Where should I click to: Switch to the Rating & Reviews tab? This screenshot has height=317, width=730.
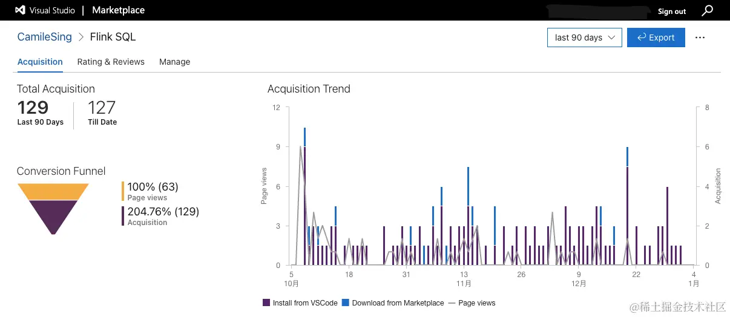[111, 62]
